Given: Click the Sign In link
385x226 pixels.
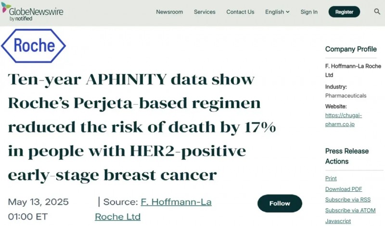Looking at the screenshot, I should point(309,12).
